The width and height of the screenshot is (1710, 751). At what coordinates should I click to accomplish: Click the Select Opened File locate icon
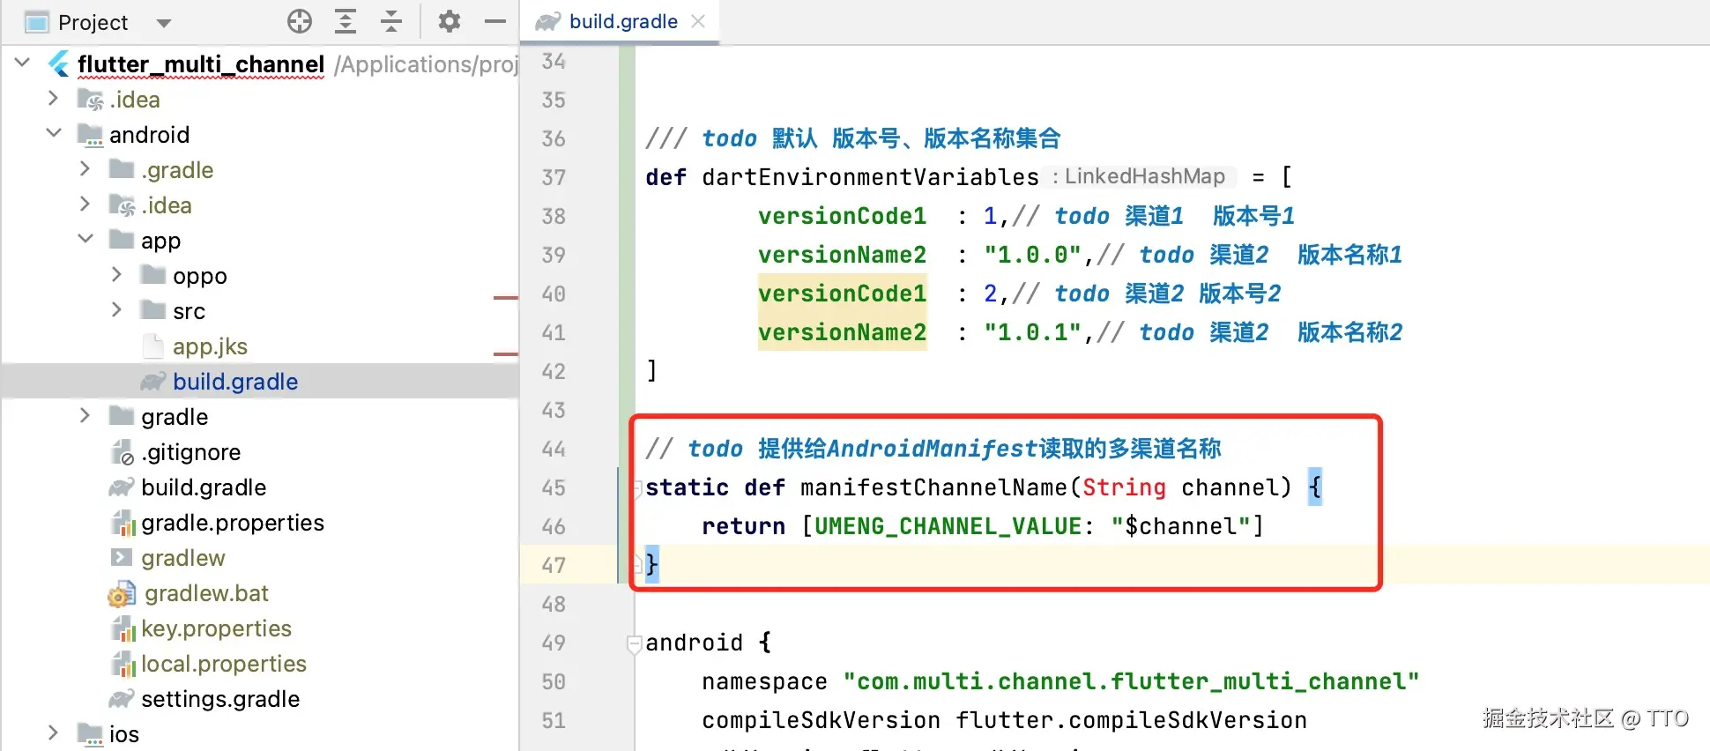(300, 21)
